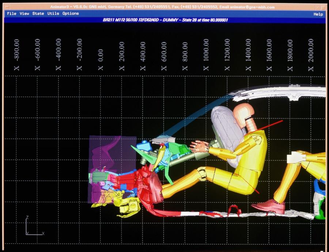Click the X 0.00 grid label
The width and height of the screenshot is (329, 252).
pos(101,60)
